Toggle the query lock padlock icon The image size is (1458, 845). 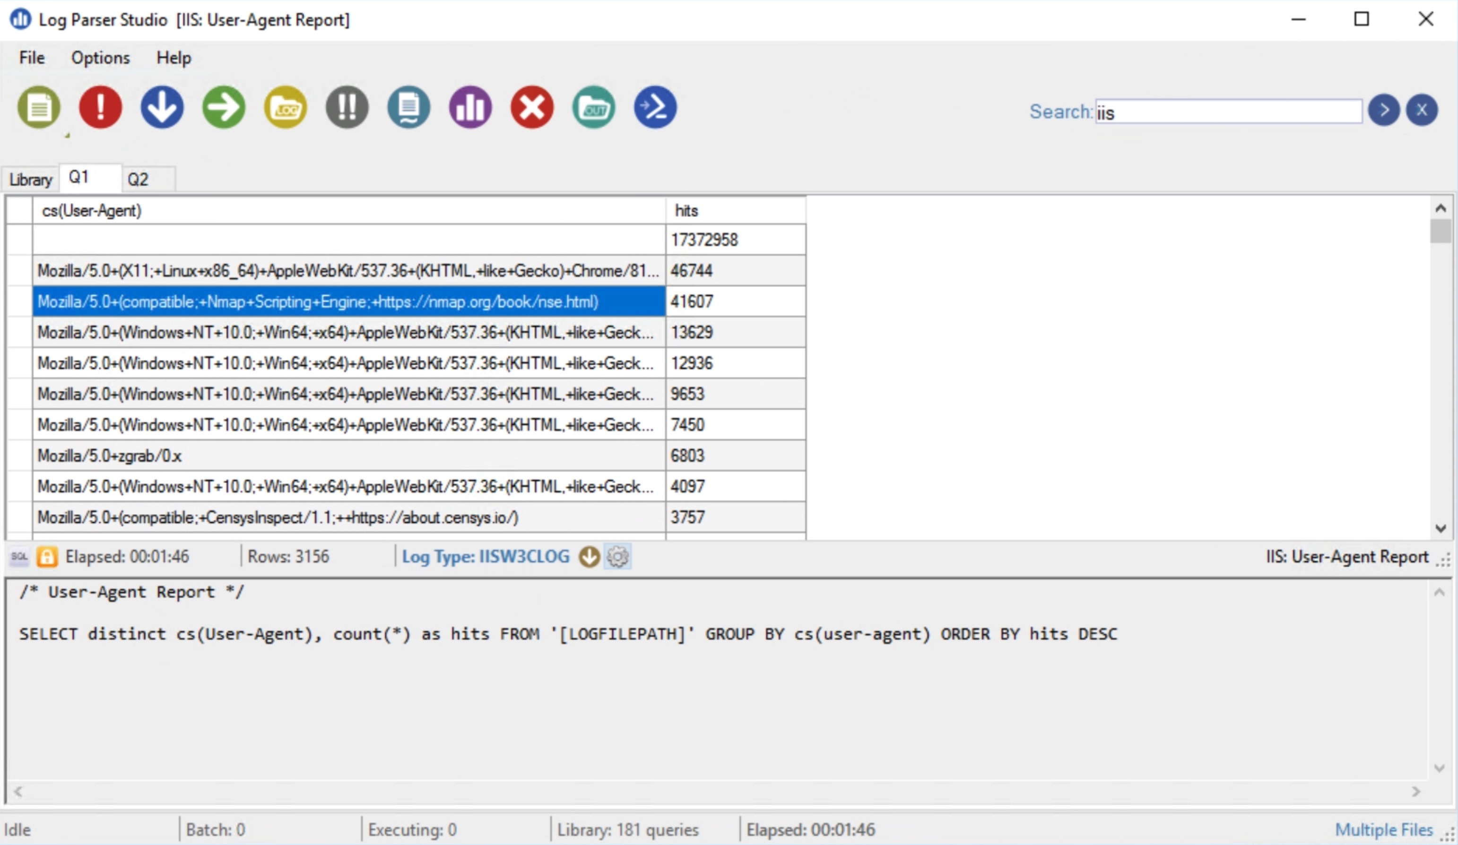[46, 556]
